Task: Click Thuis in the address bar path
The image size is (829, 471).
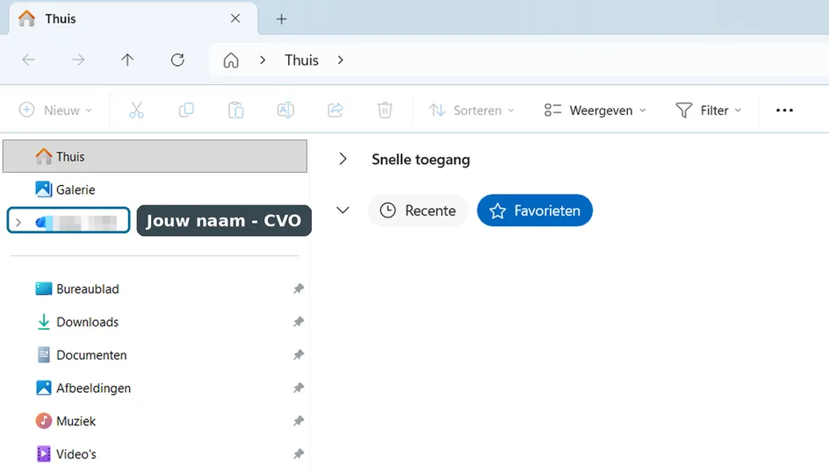Action: coord(301,61)
